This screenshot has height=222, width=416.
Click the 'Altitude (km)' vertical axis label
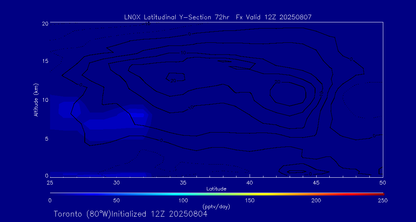[36, 100]
